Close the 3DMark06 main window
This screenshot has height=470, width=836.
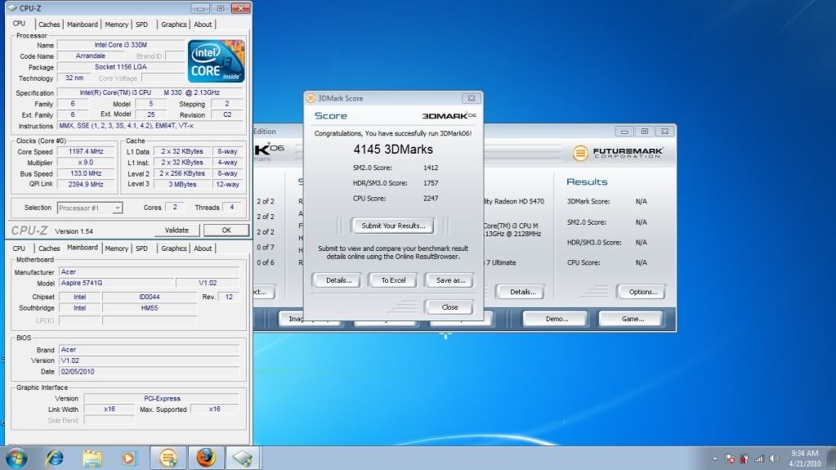point(665,132)
